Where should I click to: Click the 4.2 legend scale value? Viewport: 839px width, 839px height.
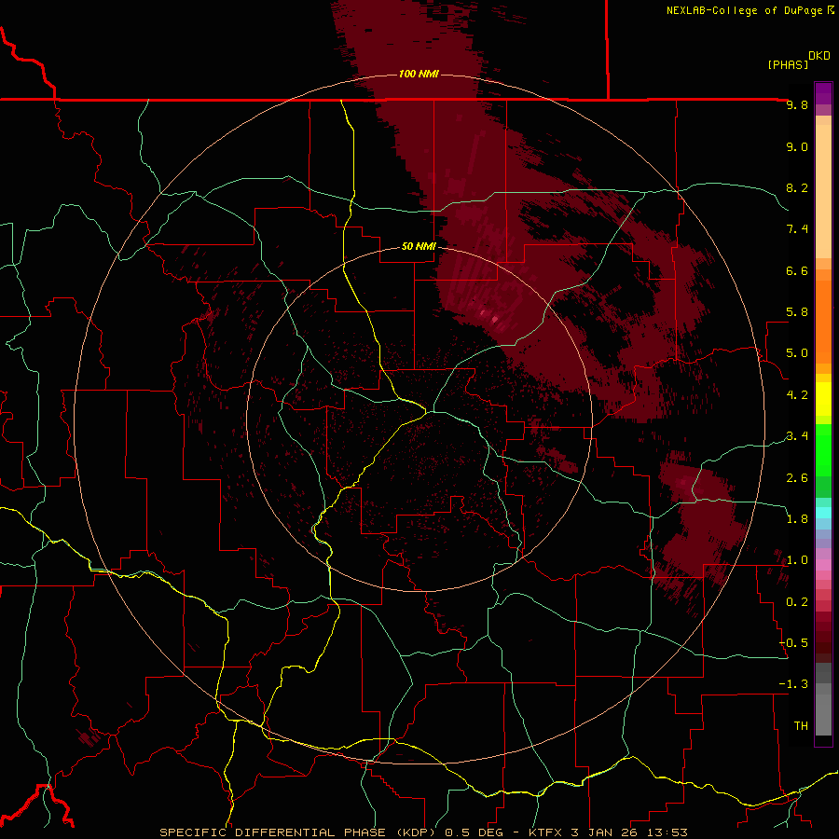[x=797, y=395]
